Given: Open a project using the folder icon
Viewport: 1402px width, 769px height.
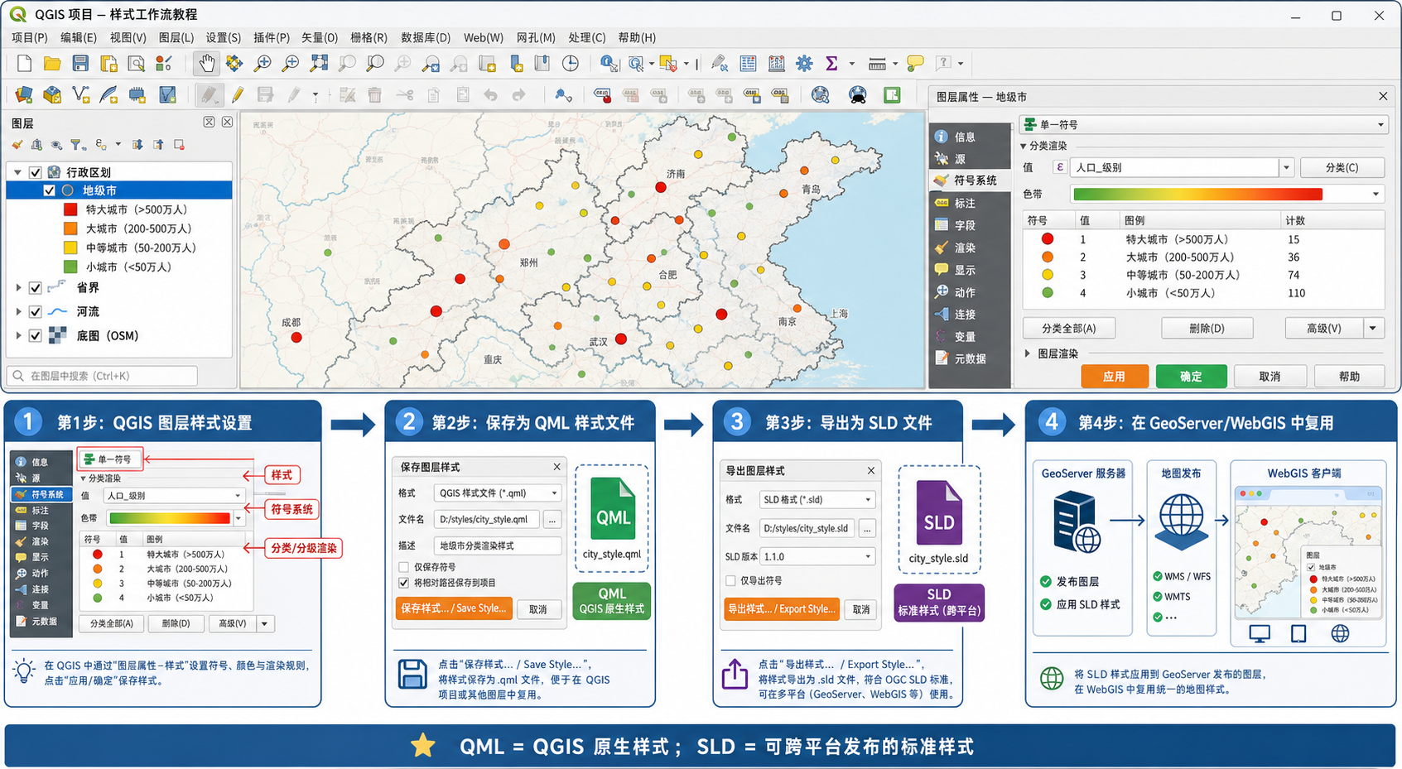Looking at the screenshot, I should click(52, 63).
